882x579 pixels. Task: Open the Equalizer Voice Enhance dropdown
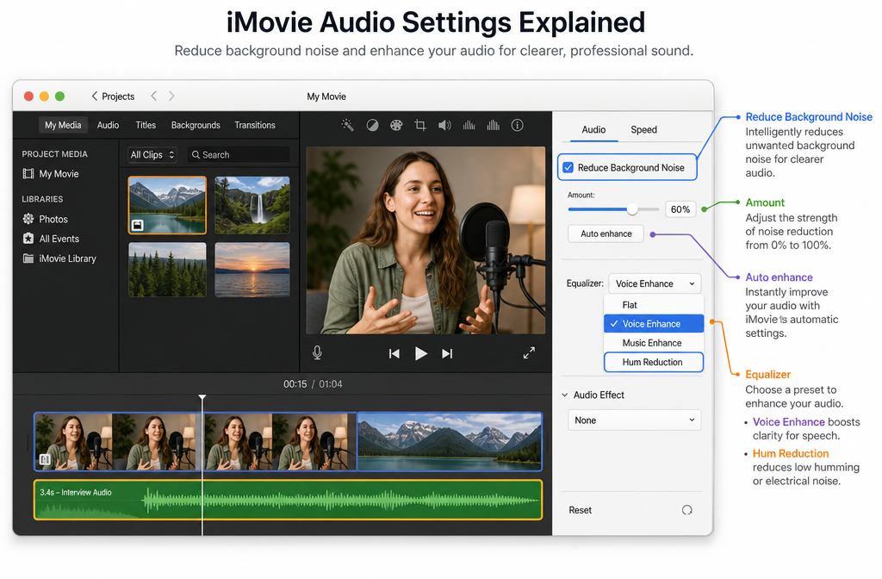pos(655,283)
